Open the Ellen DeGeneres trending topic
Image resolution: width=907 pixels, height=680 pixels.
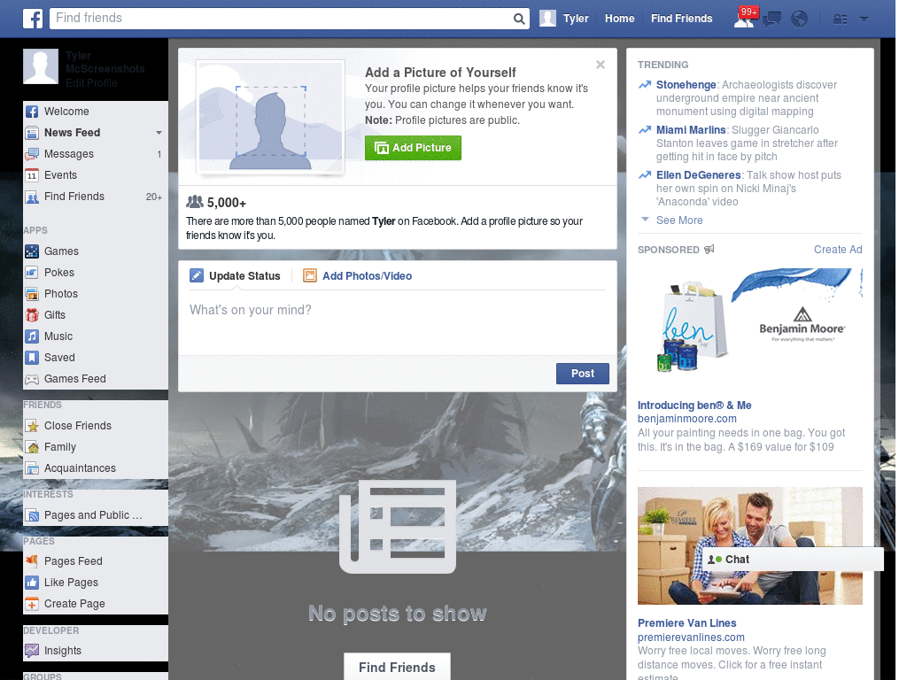[698, 175]
